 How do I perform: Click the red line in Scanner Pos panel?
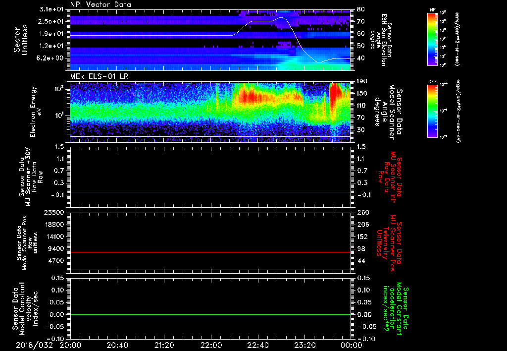(210, 252)
